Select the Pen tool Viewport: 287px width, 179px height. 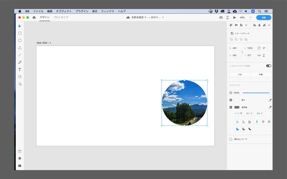(x=20, y=62)
